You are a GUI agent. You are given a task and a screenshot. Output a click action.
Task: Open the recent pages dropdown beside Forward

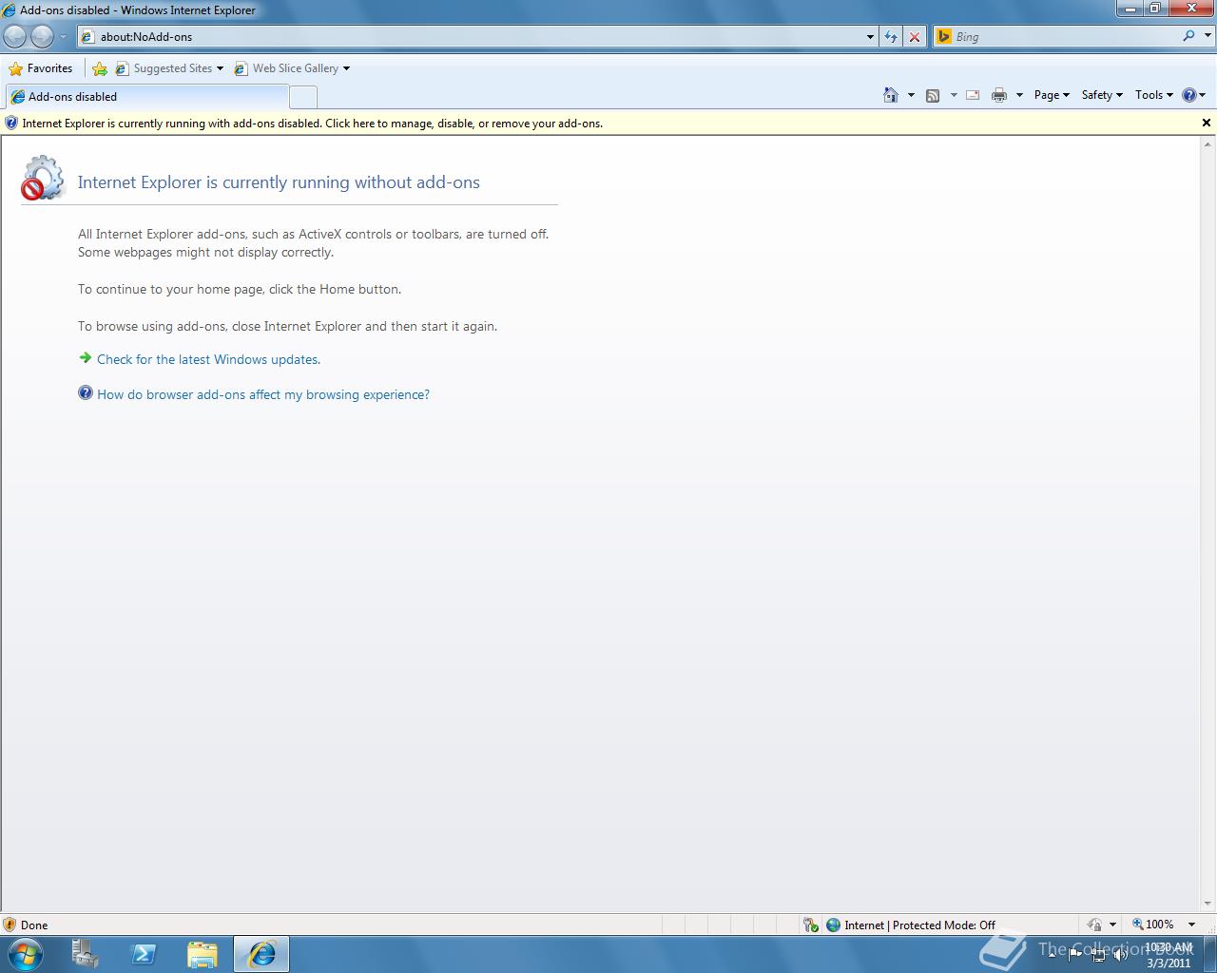click(x=64, y=37)
